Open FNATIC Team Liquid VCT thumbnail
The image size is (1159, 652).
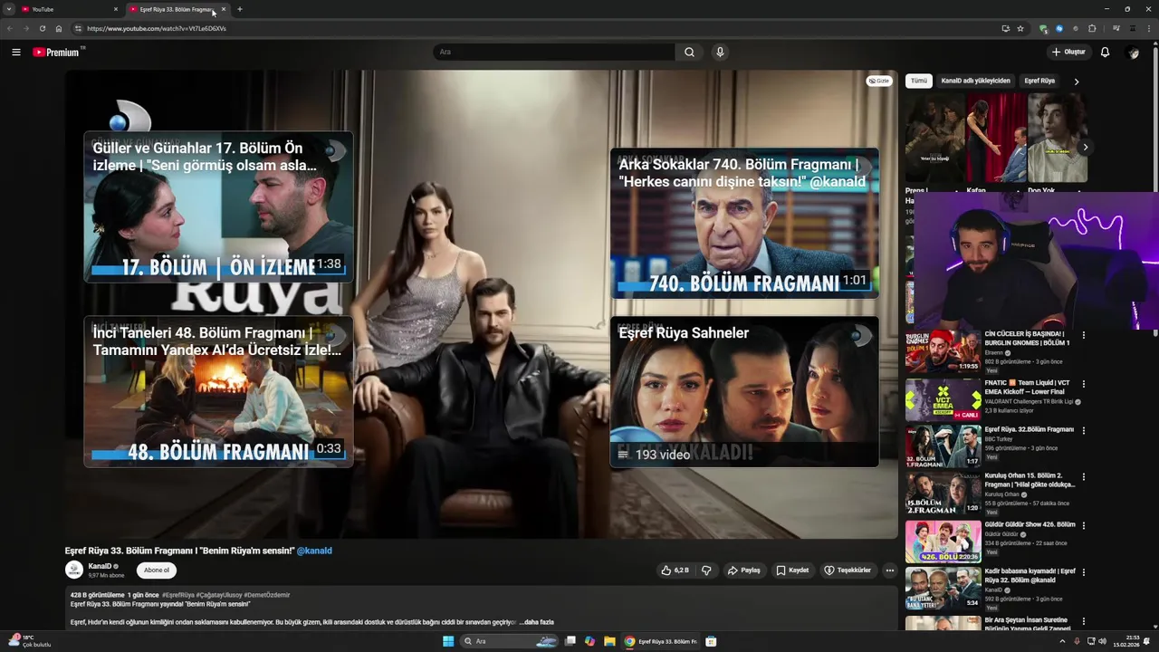[943, 399]
